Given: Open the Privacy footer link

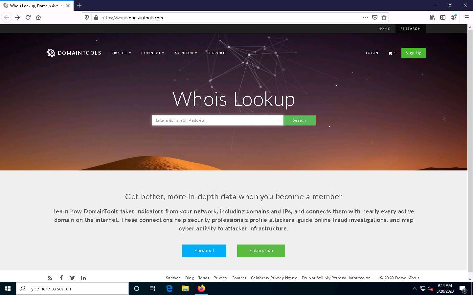Looking at the screenshot, I should [x=220, y=278].
